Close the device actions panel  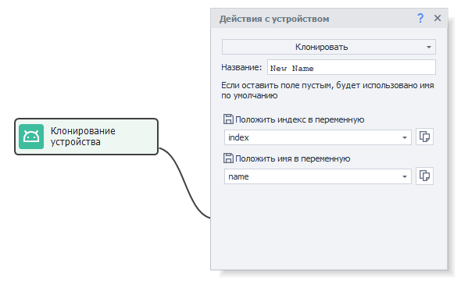438,18
